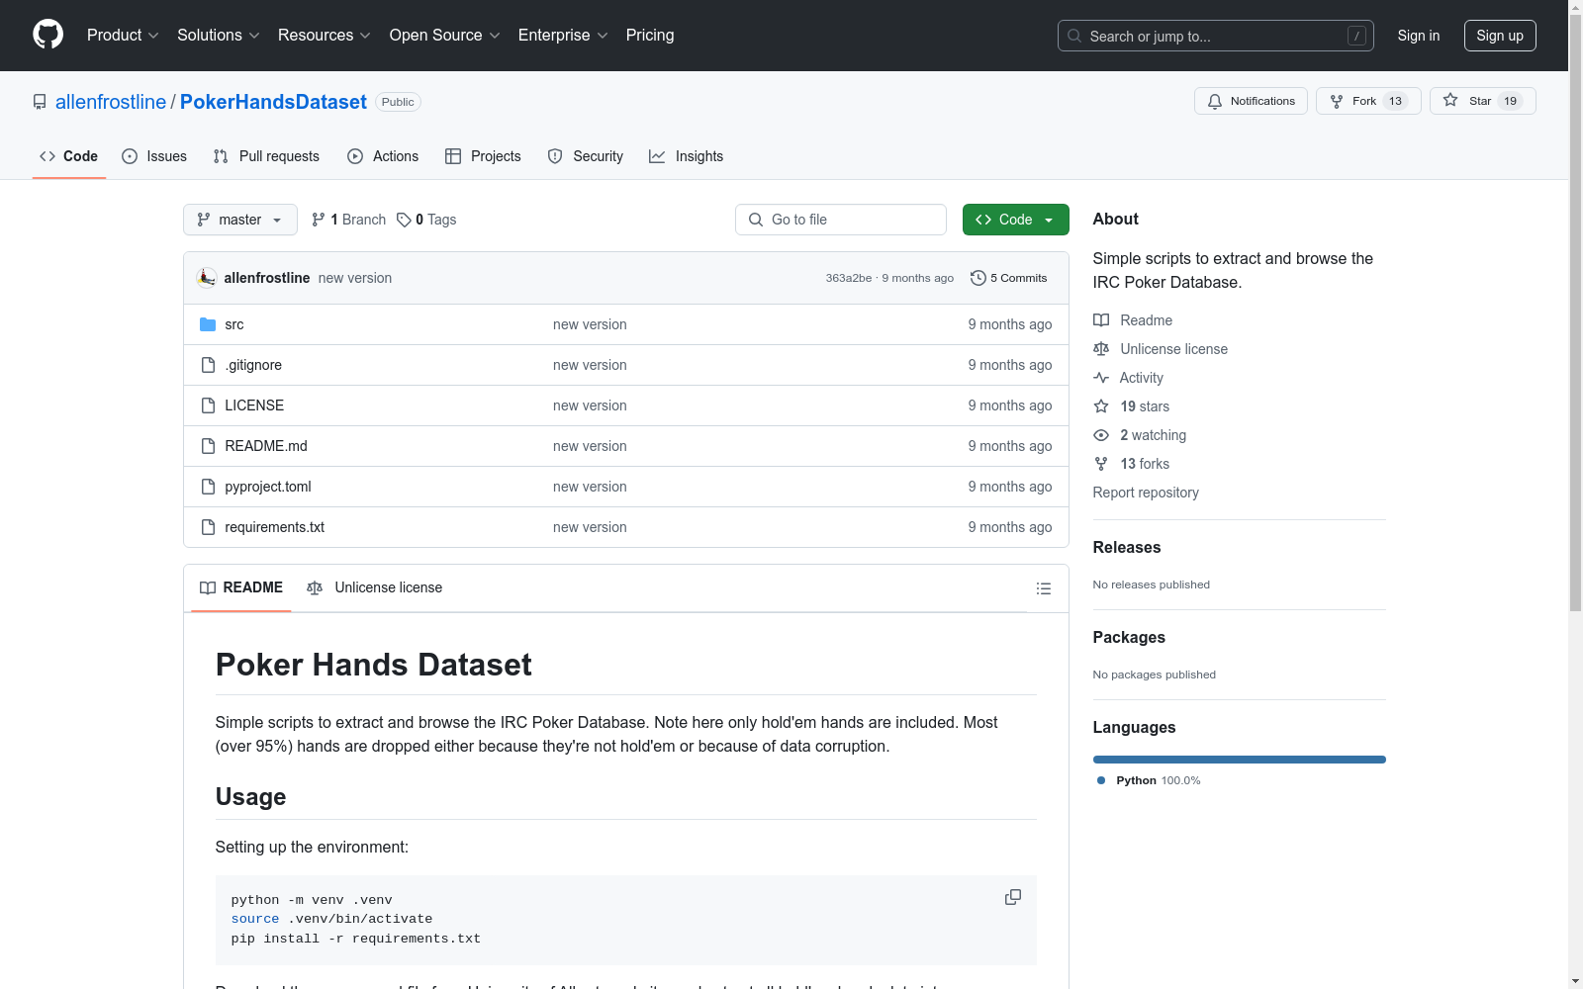The image size is (1583, 989).
Task: Open the requirements.txt file
Action: pos(275,527)
